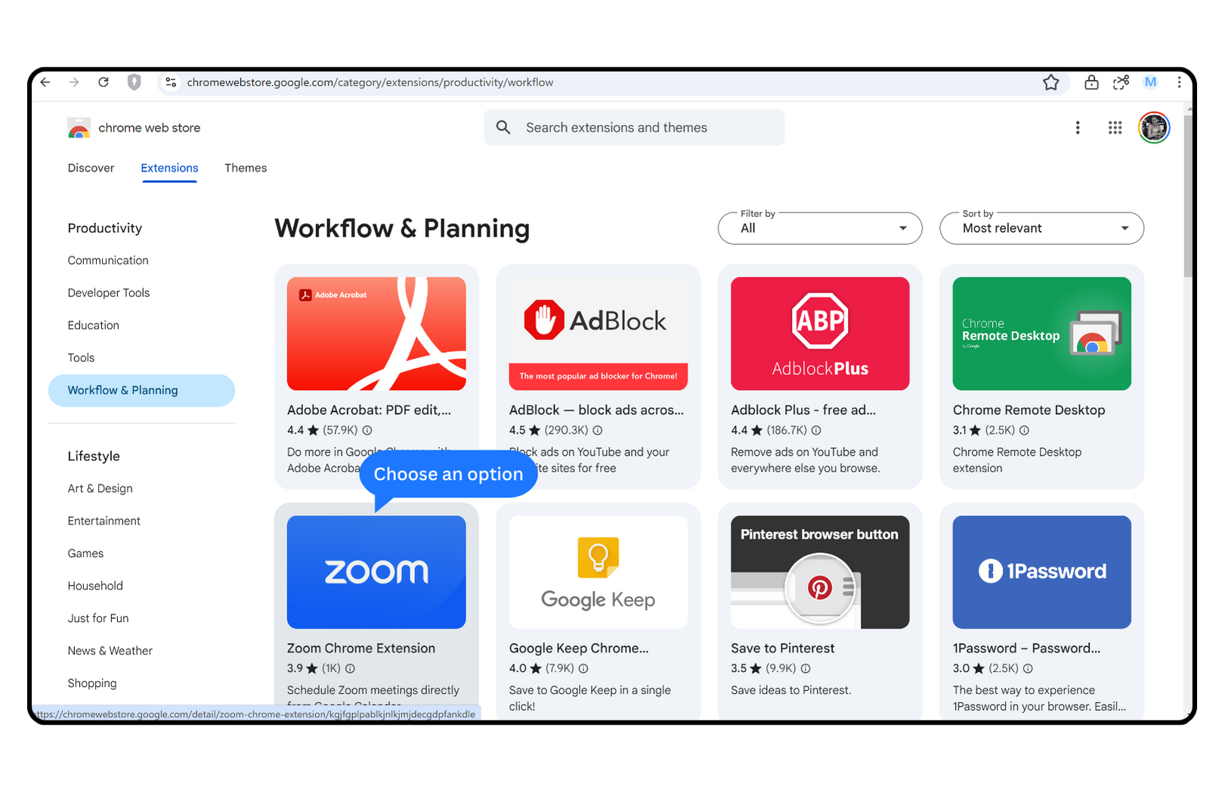Open Chrome three-dot menu

(1179, 82)
